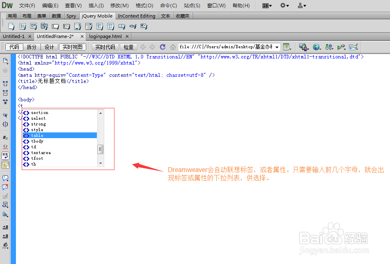This screenshot has width=390, height=264.
Task: Insert jQuery Mobile Select Menu
Action: [89, 26]
